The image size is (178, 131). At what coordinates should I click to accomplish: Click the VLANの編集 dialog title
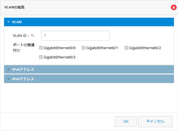click(x=14, y=7)
